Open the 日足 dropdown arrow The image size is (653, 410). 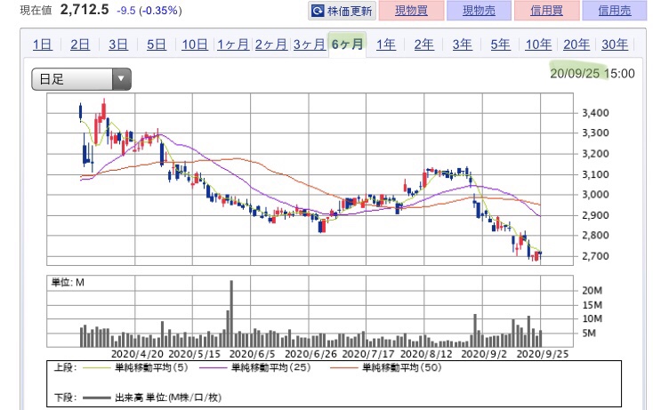(x=121, y=78)
